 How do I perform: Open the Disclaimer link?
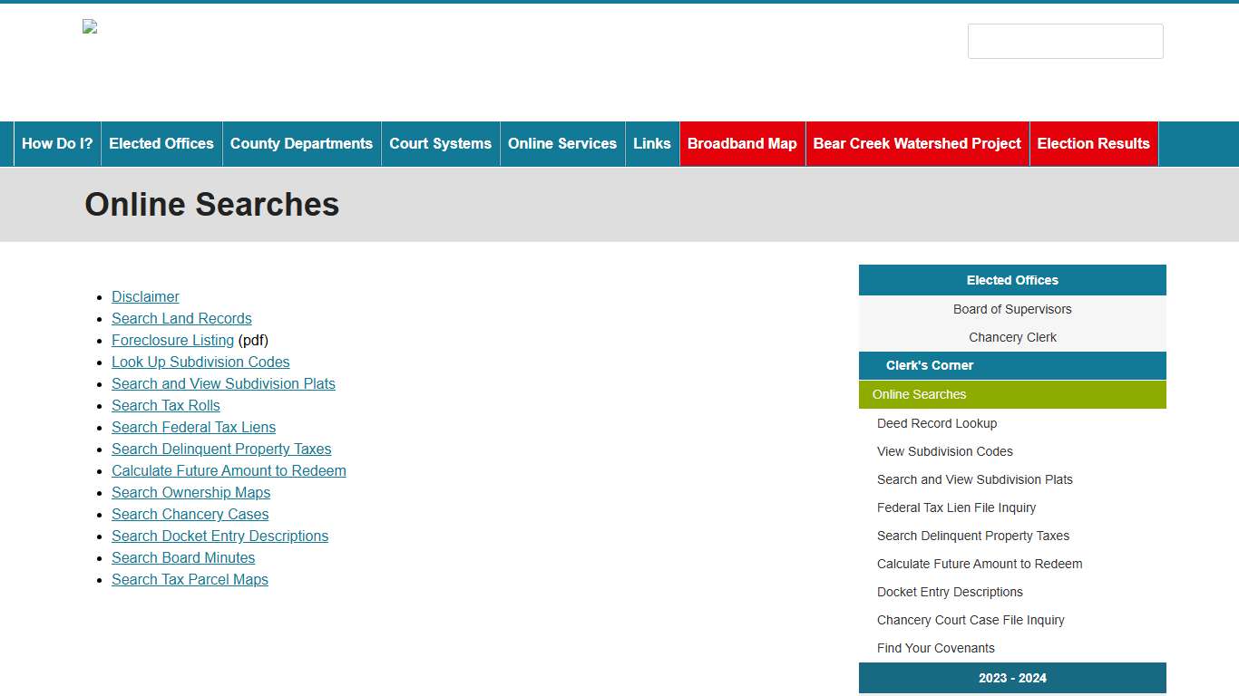(145, 296)
